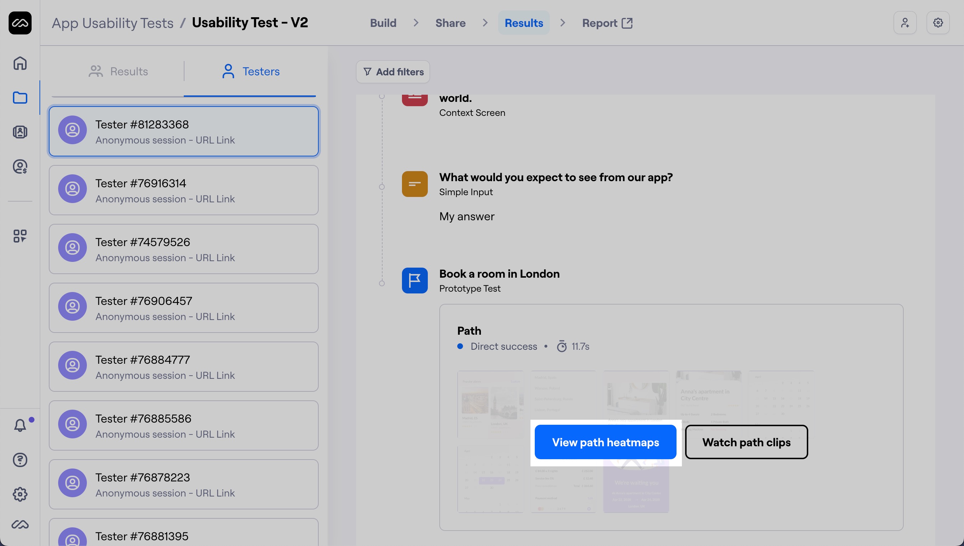Click the red Context Screen block icon
964x546 pixels.
(x=415, y=100)
